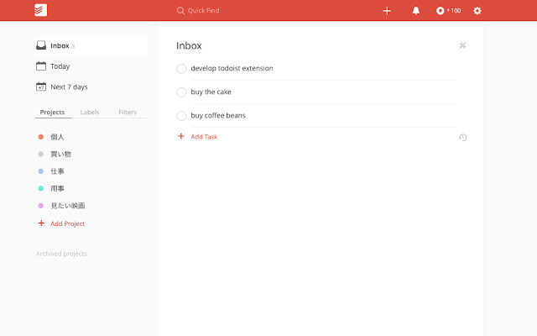The height and width of the screenshot is (336, 537).
Task: Open Quick Add task plus icon
Action: pyautogui.click(x=387, y=11)
